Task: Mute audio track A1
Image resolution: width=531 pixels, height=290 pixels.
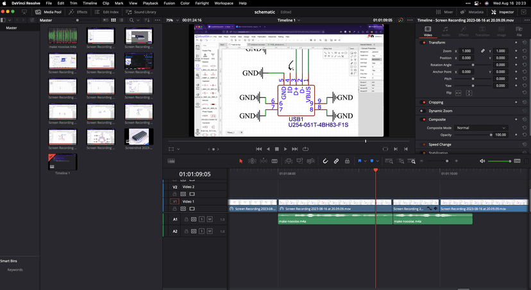Action: tap(210, 220)
